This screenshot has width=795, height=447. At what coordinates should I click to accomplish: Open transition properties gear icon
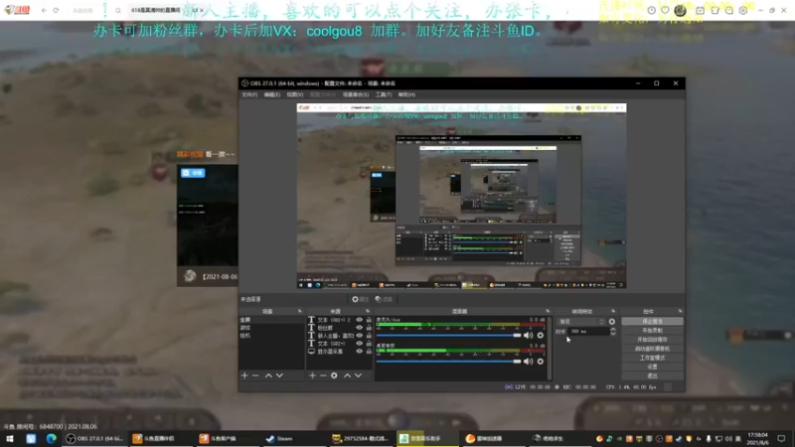pyautogui.click(x=612, y=321)
